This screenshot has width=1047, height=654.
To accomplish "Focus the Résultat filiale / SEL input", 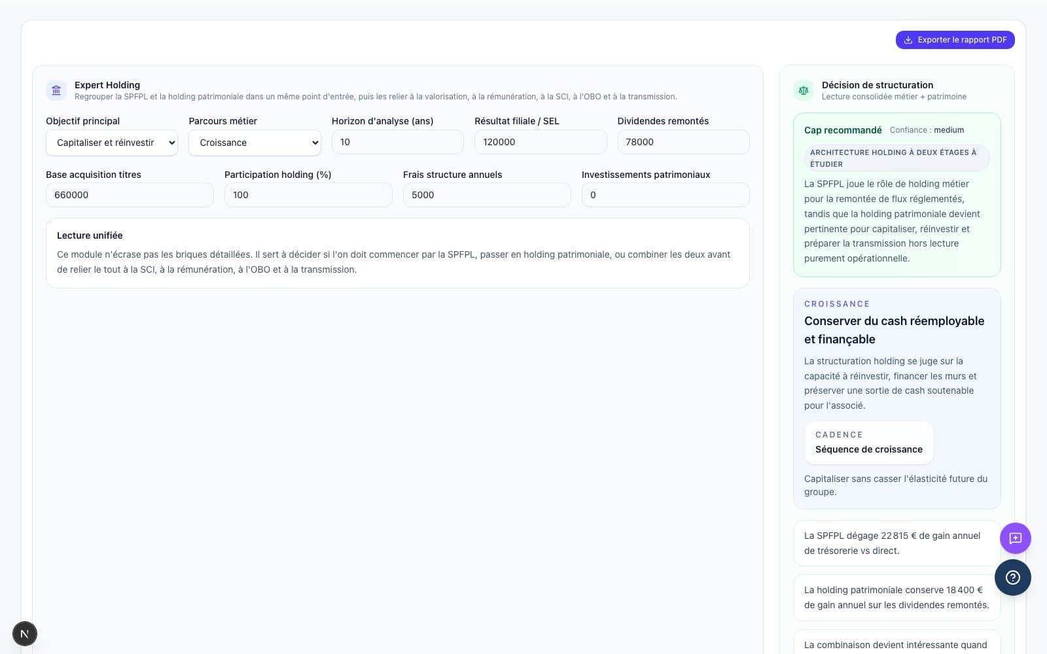I will 540,142.
